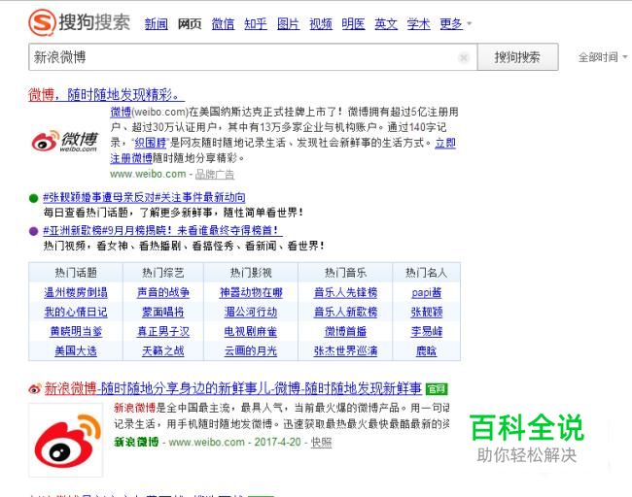632x497 pixels.
Task: Open the 电视剧麻雀 link
Action: [x=251, y=332]
